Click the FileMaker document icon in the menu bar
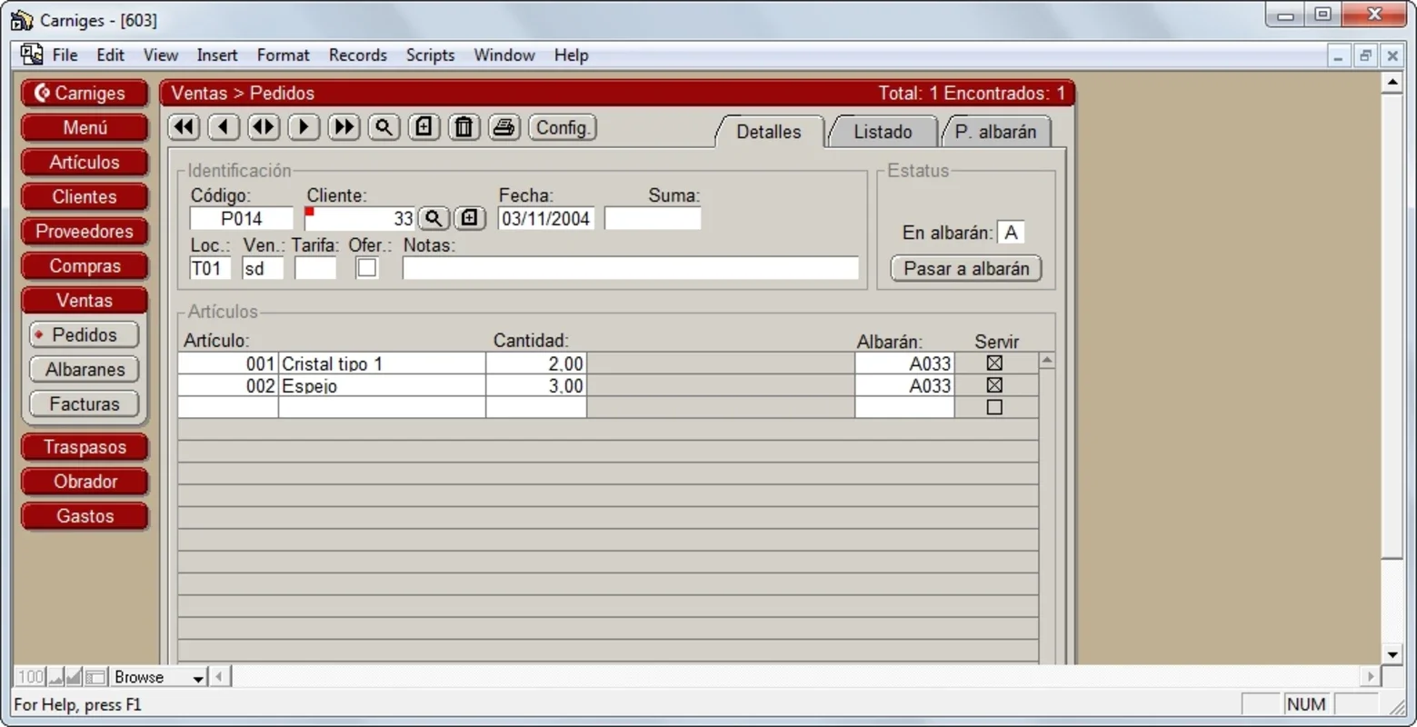 pyautogui.click(x=32, y=55)
